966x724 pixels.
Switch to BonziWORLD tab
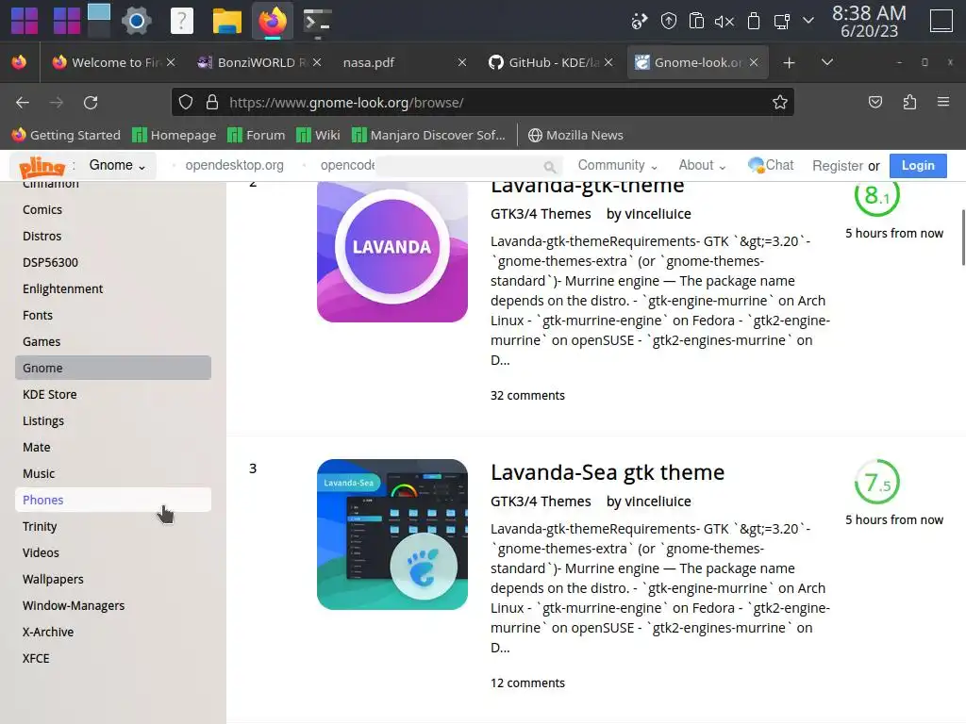coord(258,62)
